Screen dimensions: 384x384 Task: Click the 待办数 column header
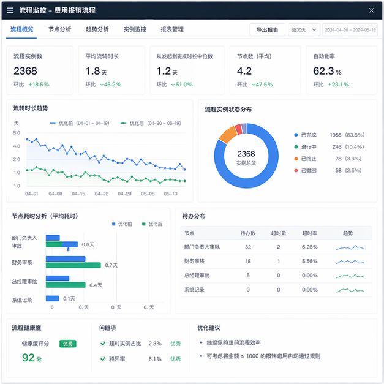point(248,233)
